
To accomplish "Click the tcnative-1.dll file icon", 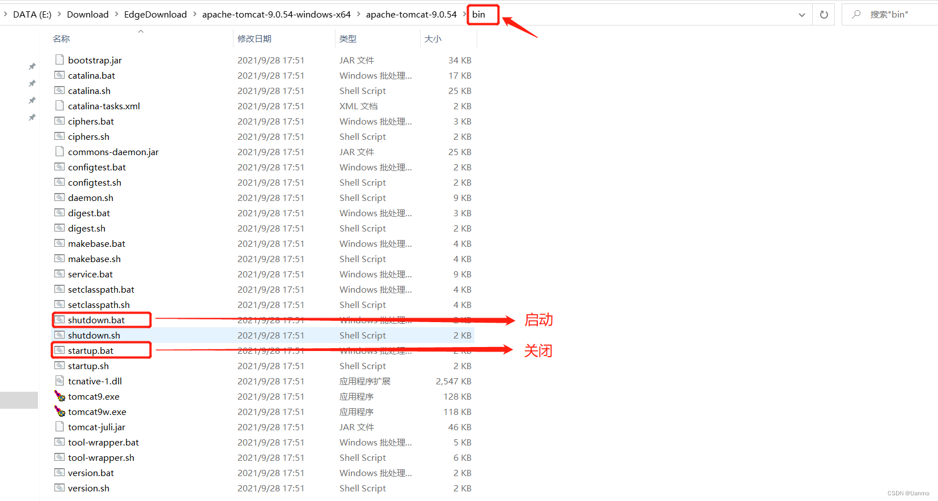I will pos(60,380).
